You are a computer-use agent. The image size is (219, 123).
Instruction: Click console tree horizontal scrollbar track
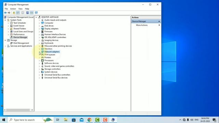(18, 110)
